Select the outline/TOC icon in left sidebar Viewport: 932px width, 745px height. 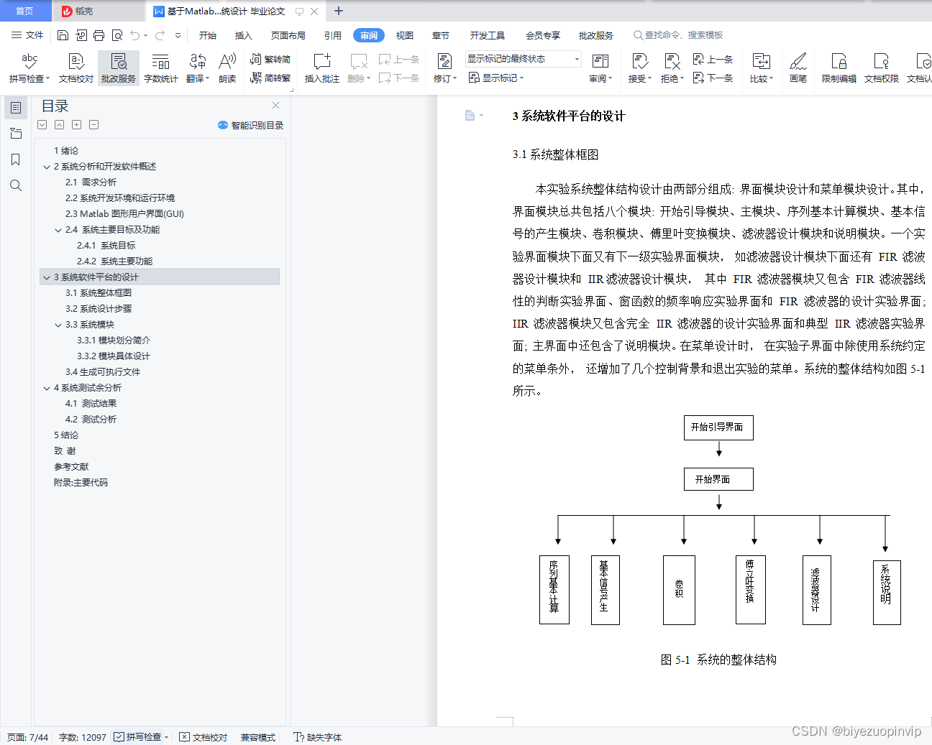click(x=15, y=108)
